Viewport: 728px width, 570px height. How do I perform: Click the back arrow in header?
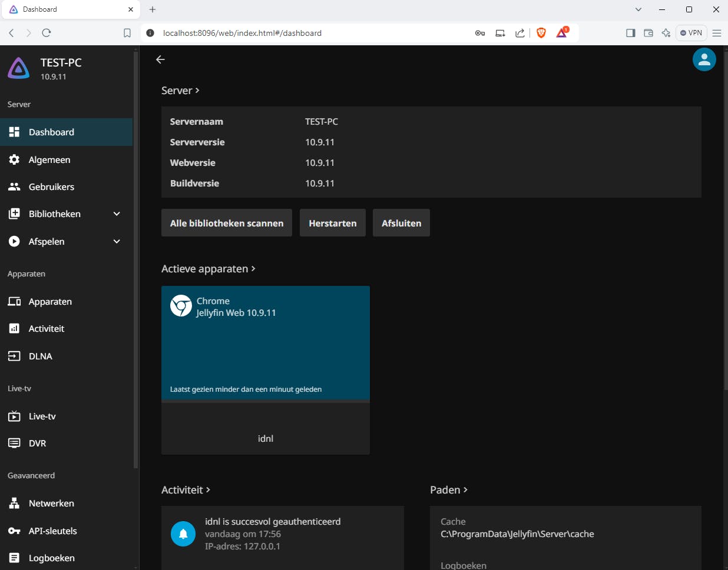pos(160,59)
